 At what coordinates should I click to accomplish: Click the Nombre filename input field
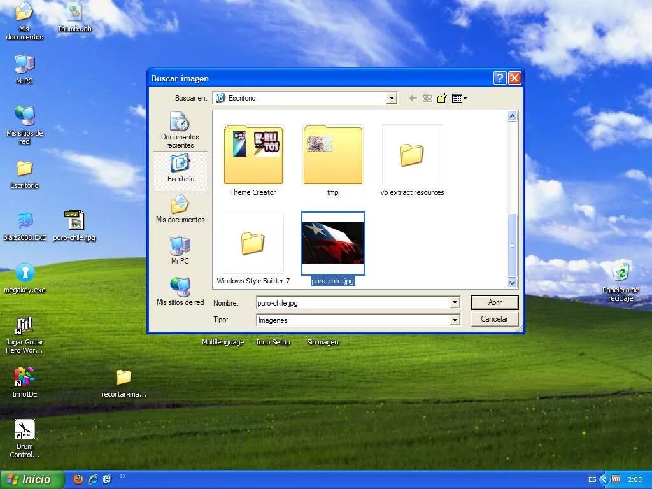353,302
